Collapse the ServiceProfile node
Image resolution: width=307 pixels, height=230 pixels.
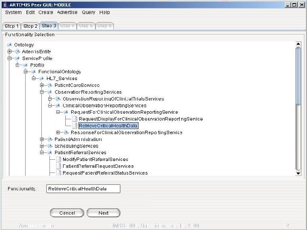[9, 58]
